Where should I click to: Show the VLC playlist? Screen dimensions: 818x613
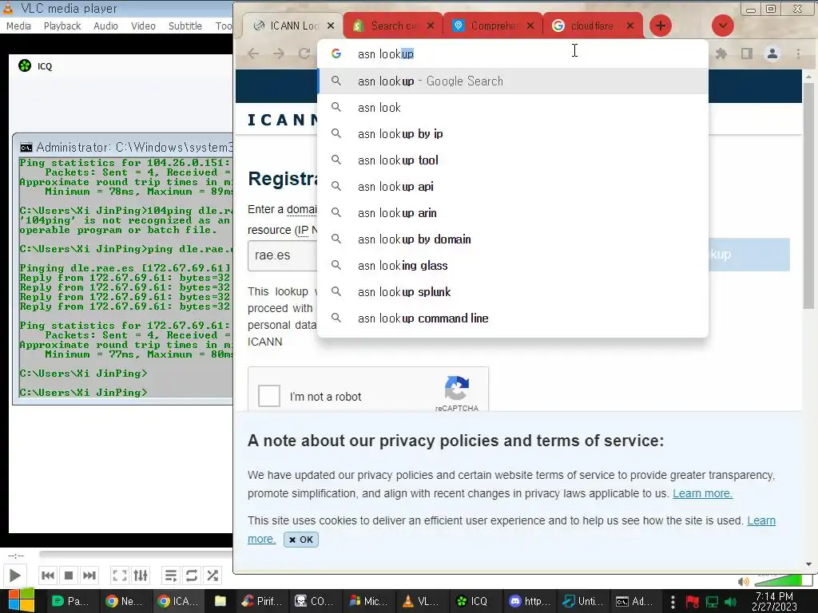click(171, 575)
